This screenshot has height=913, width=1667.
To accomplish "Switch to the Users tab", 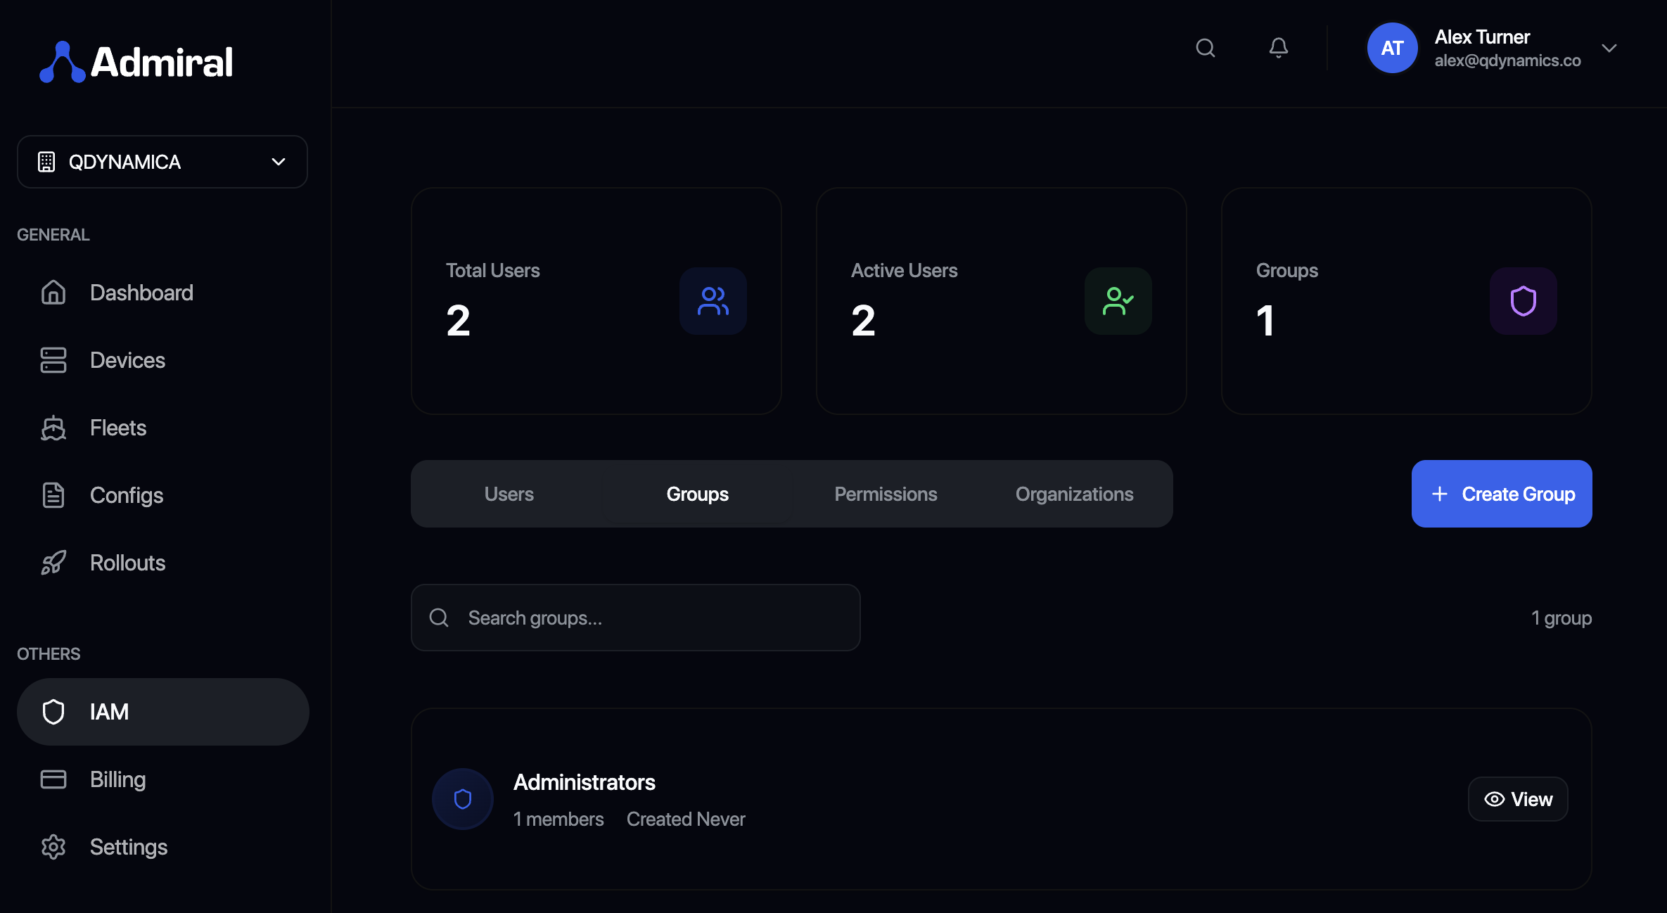I will 509,494.
